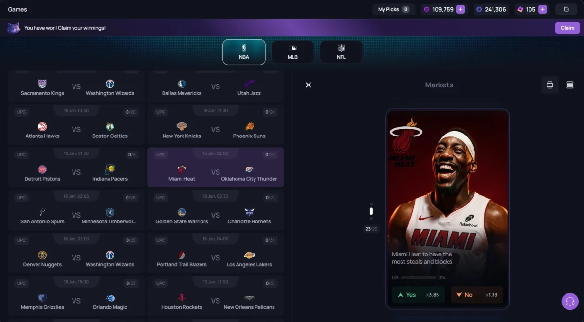Click the 0/20 count on Hawks-Celtics card
The width and height of the screenshot is (584, 322).
click(131, 112)
